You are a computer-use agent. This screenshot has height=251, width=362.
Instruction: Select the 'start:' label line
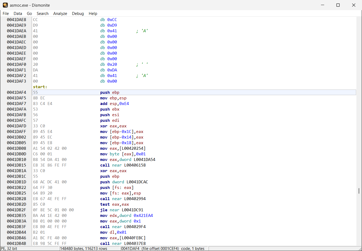coord(40,87)
